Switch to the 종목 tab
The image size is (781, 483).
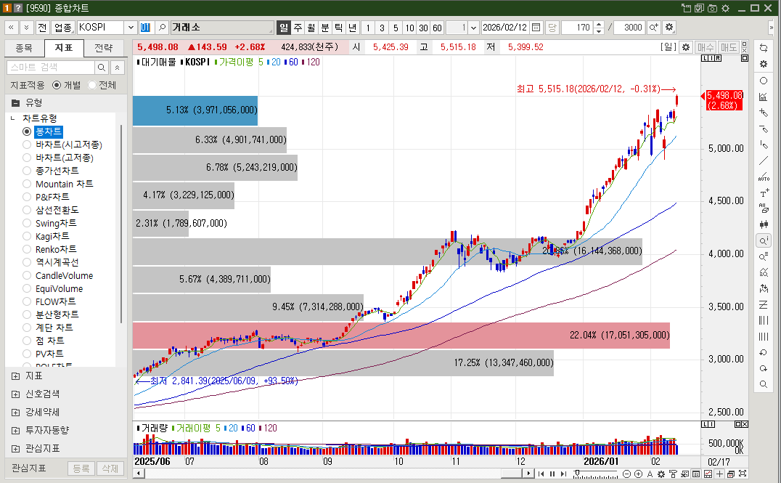[x=24, y=48]
